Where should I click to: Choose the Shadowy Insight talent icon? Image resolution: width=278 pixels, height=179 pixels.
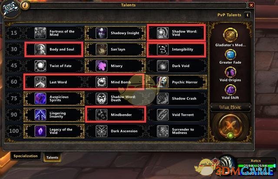[101, 33]
